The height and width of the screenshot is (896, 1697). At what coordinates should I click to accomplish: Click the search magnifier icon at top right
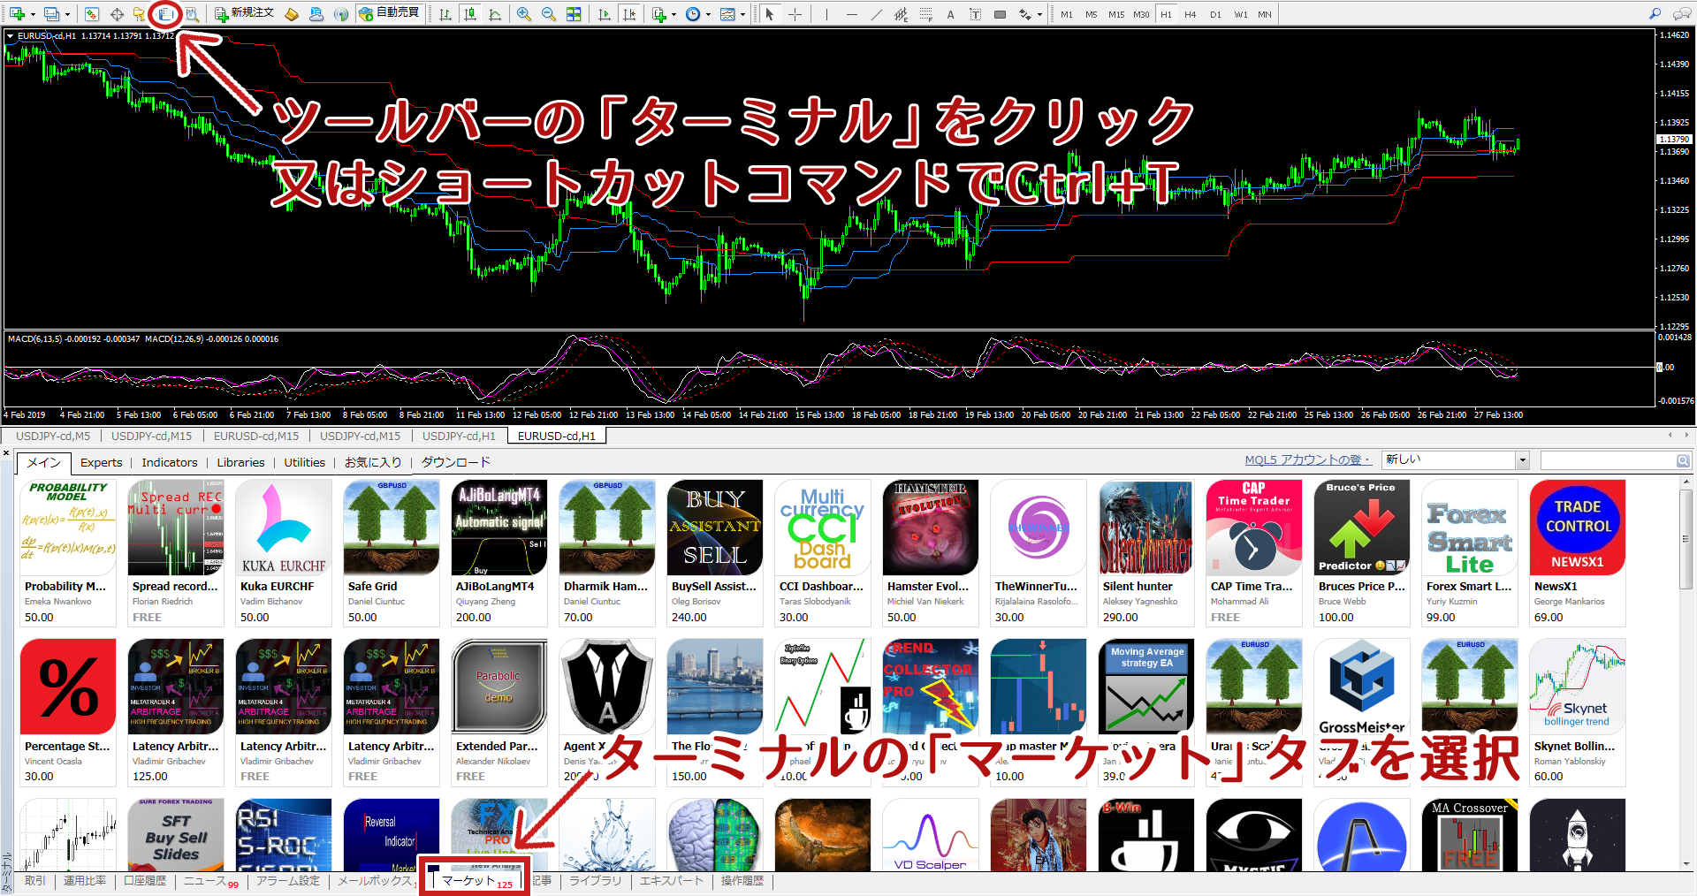point(1655,14)
